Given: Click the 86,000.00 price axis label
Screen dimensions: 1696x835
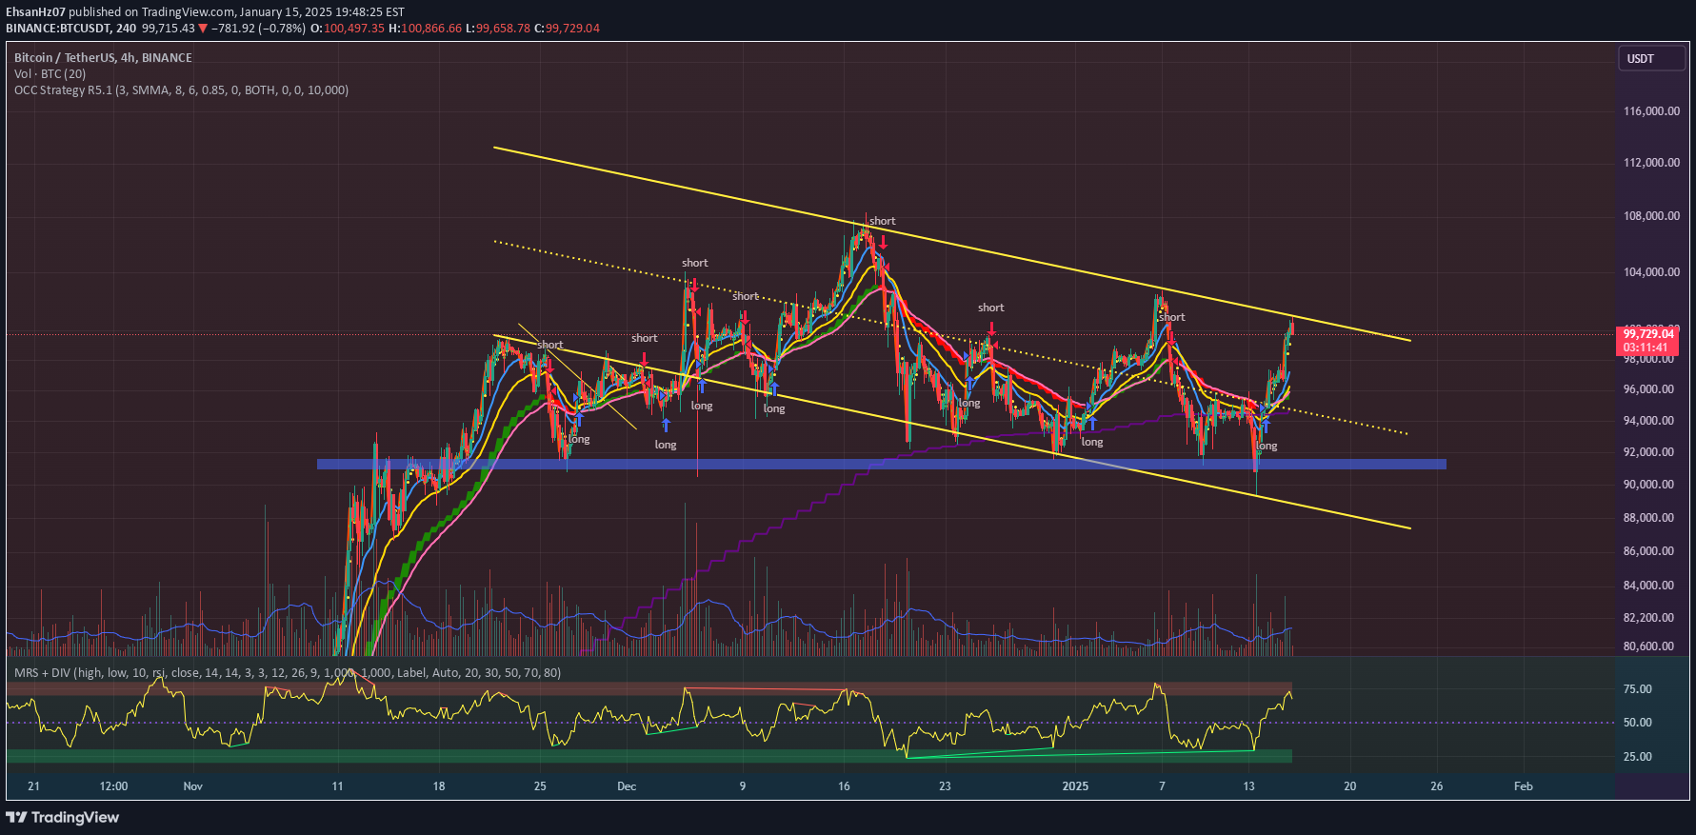Looking at the screenshot, I should (x=1648, y=551).
